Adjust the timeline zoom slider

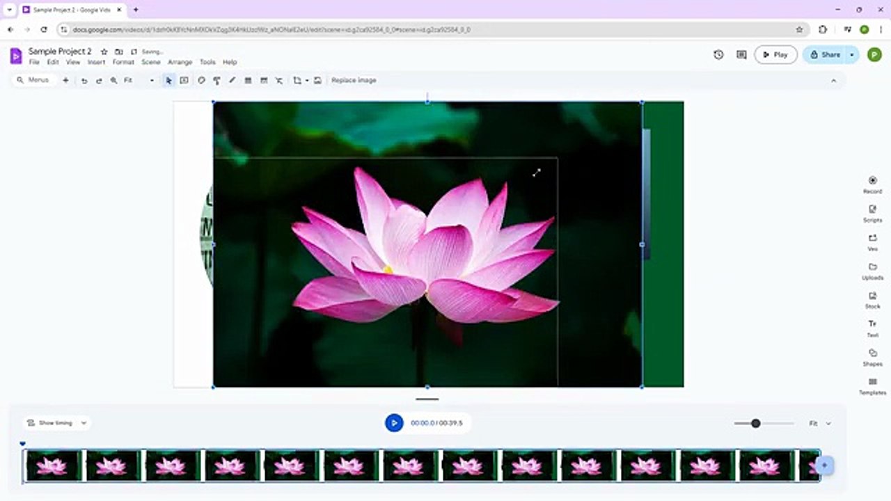click(x=755, y=423)
